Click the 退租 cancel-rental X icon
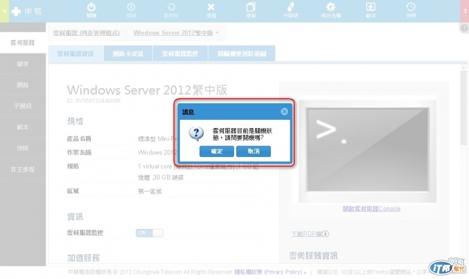Viewport: 469px width, 279px height. pos(211,10)
